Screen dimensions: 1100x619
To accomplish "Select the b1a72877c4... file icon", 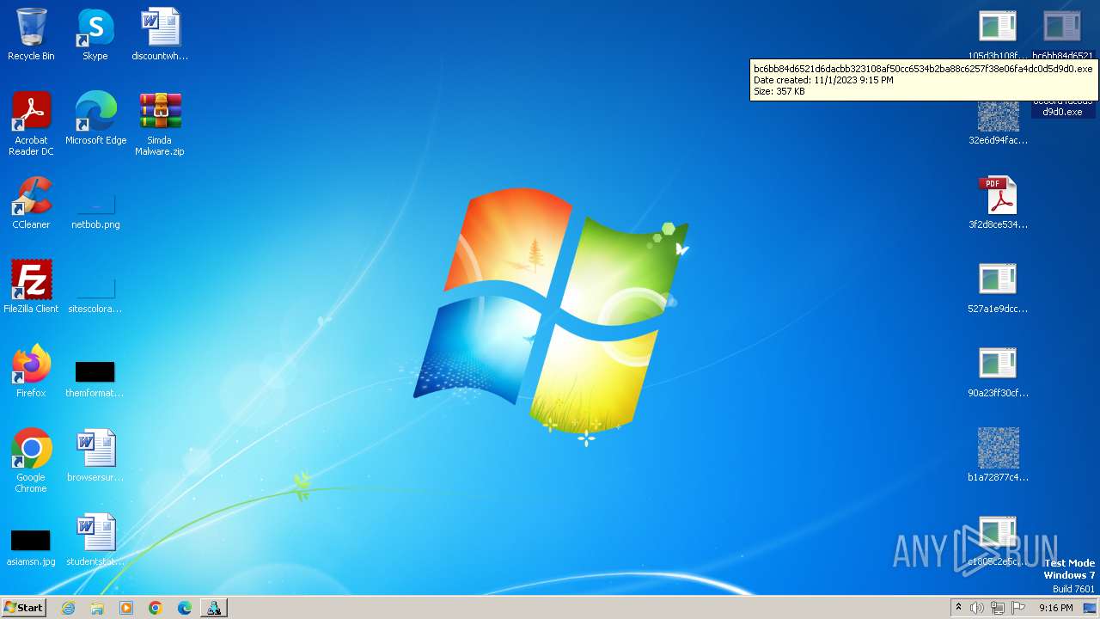I will (998, 456).
